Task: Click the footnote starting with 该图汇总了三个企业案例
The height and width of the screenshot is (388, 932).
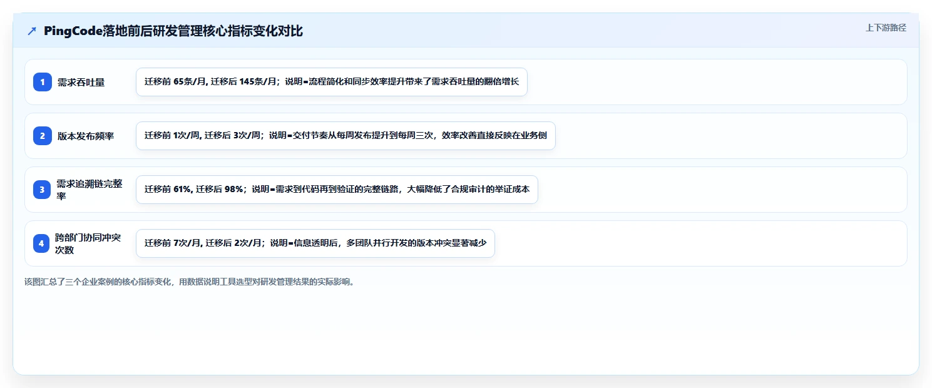Action: click(x=190, y=282)
